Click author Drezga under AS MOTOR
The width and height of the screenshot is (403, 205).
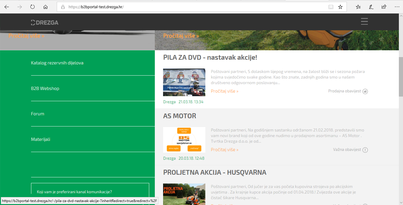click(x=169, y=158)
